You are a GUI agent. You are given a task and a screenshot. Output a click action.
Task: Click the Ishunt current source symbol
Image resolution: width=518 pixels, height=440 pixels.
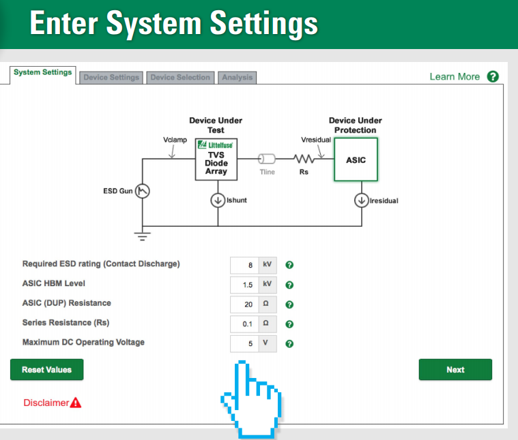coord(217,200)
